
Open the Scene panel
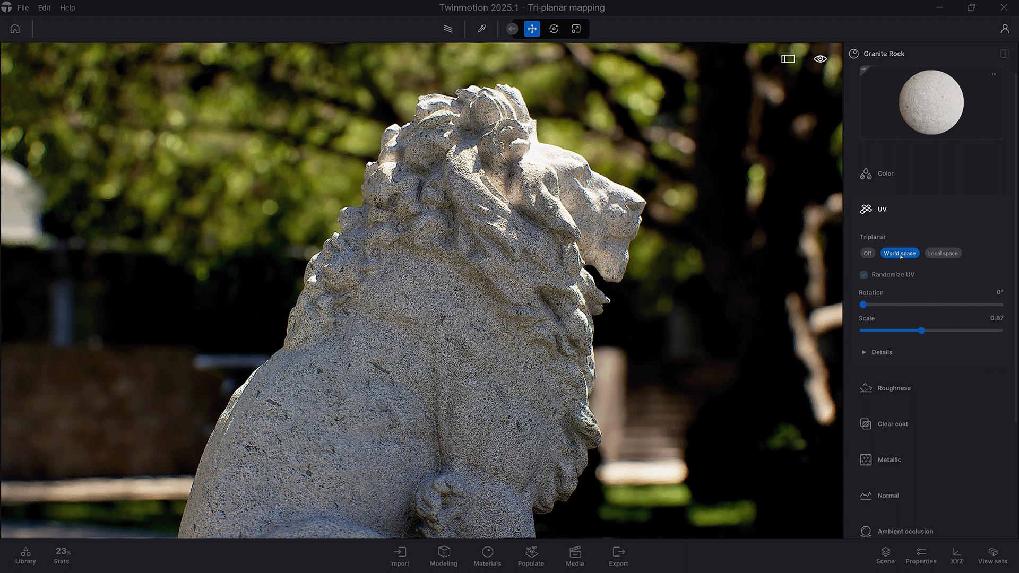885,555
